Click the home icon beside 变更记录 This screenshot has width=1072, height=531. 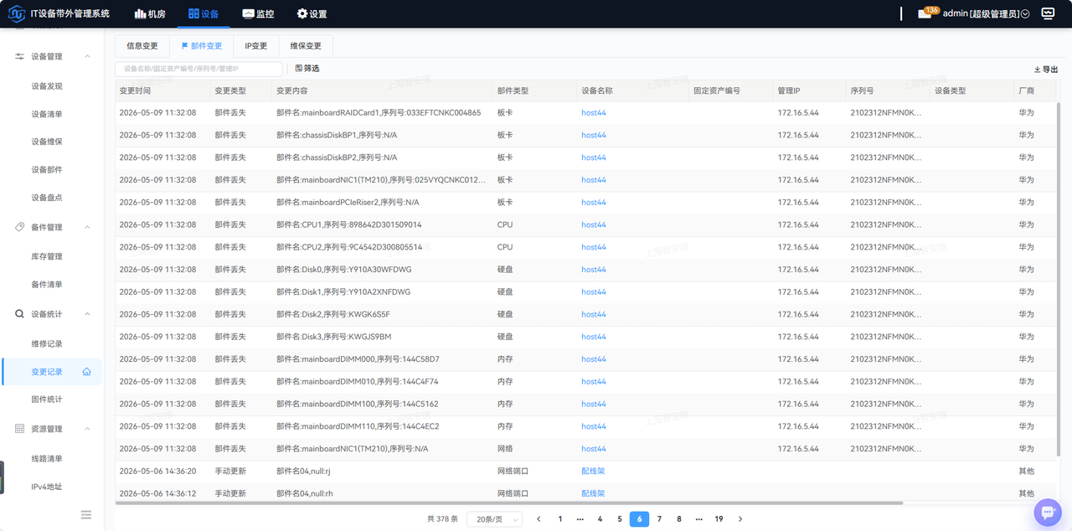coord(86,372)
